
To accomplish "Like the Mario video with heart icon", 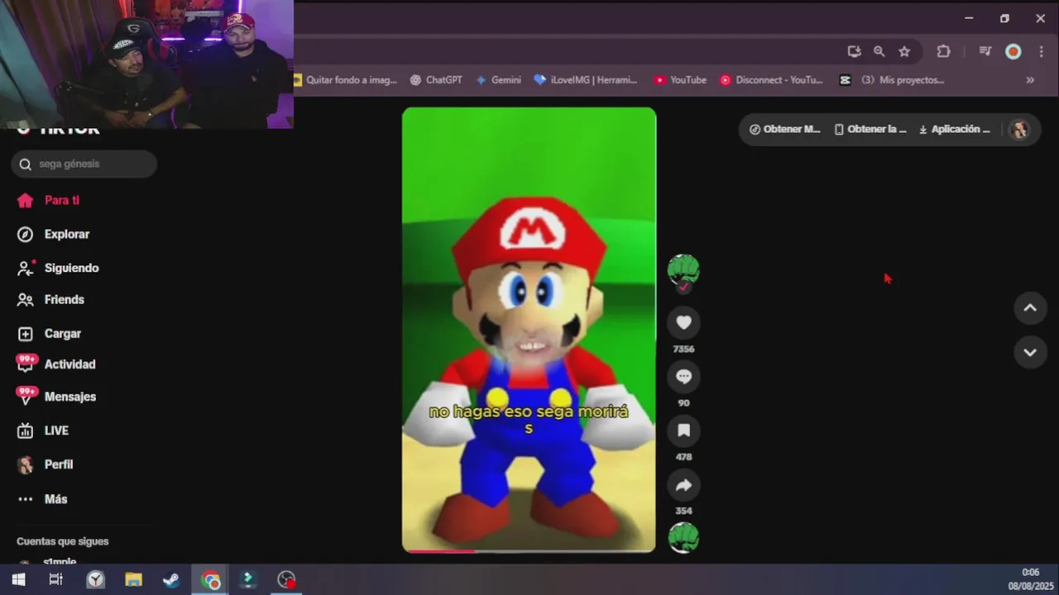I will pyautogui.click(x=683, y=322).
